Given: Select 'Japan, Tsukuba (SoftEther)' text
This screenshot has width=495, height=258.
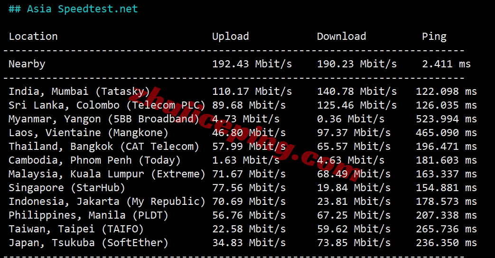Looking at the screenshot, I should coord(88,243).
